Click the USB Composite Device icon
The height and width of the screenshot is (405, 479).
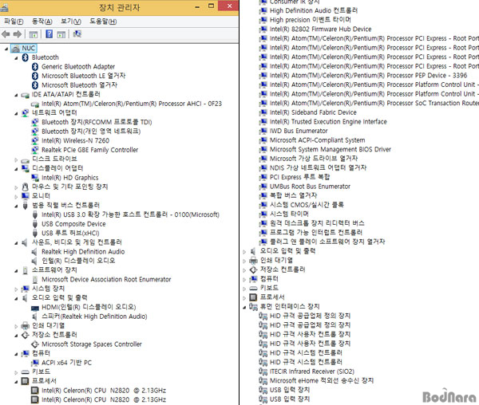point(35,224)
